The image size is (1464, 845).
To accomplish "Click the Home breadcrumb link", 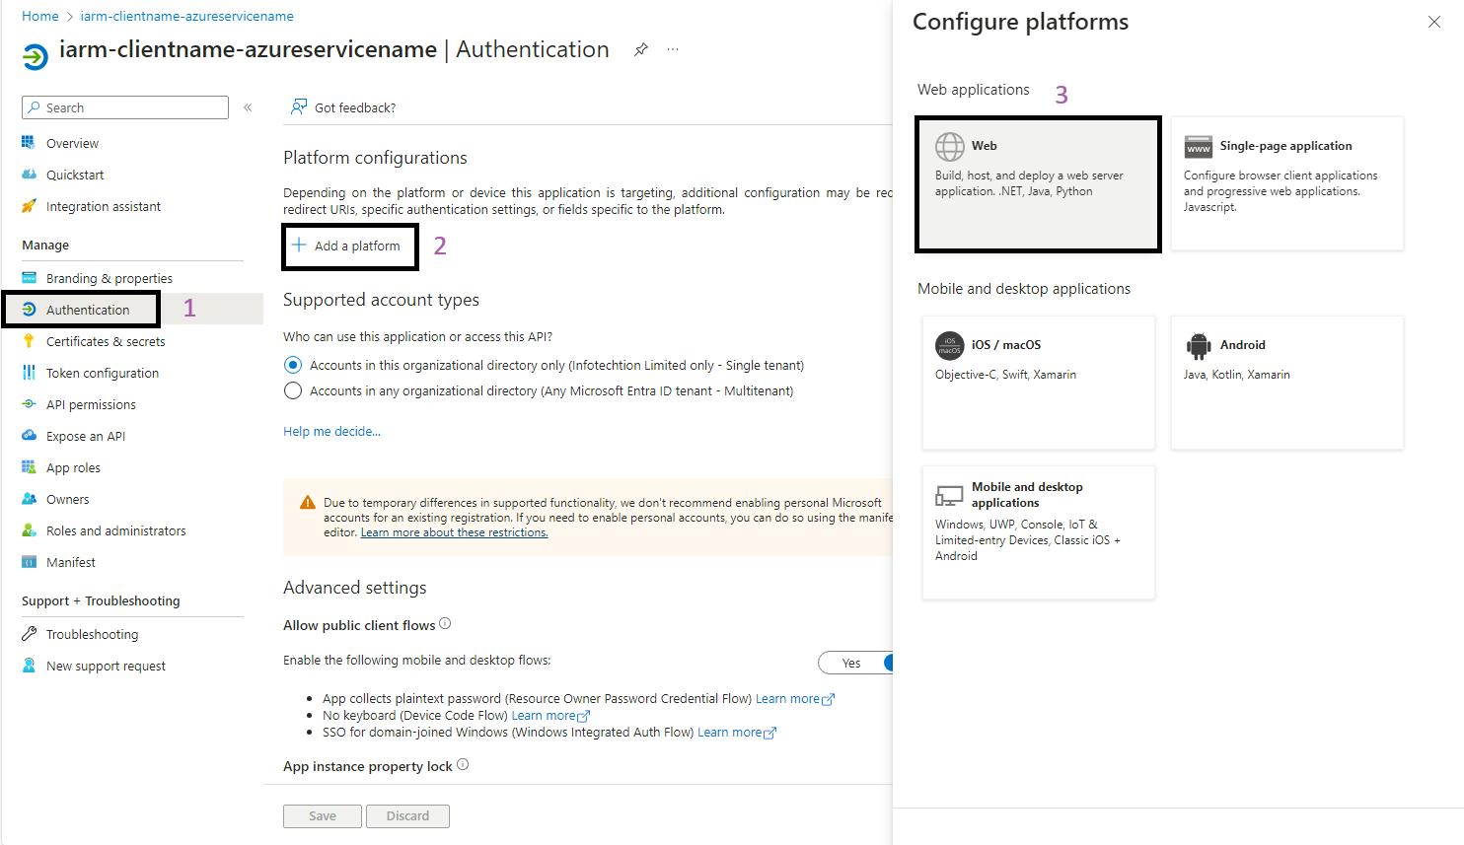I will click(40, 16).
